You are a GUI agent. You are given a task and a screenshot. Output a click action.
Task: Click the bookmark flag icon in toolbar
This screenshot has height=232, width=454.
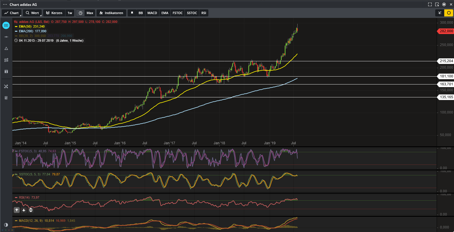(132, 13)
